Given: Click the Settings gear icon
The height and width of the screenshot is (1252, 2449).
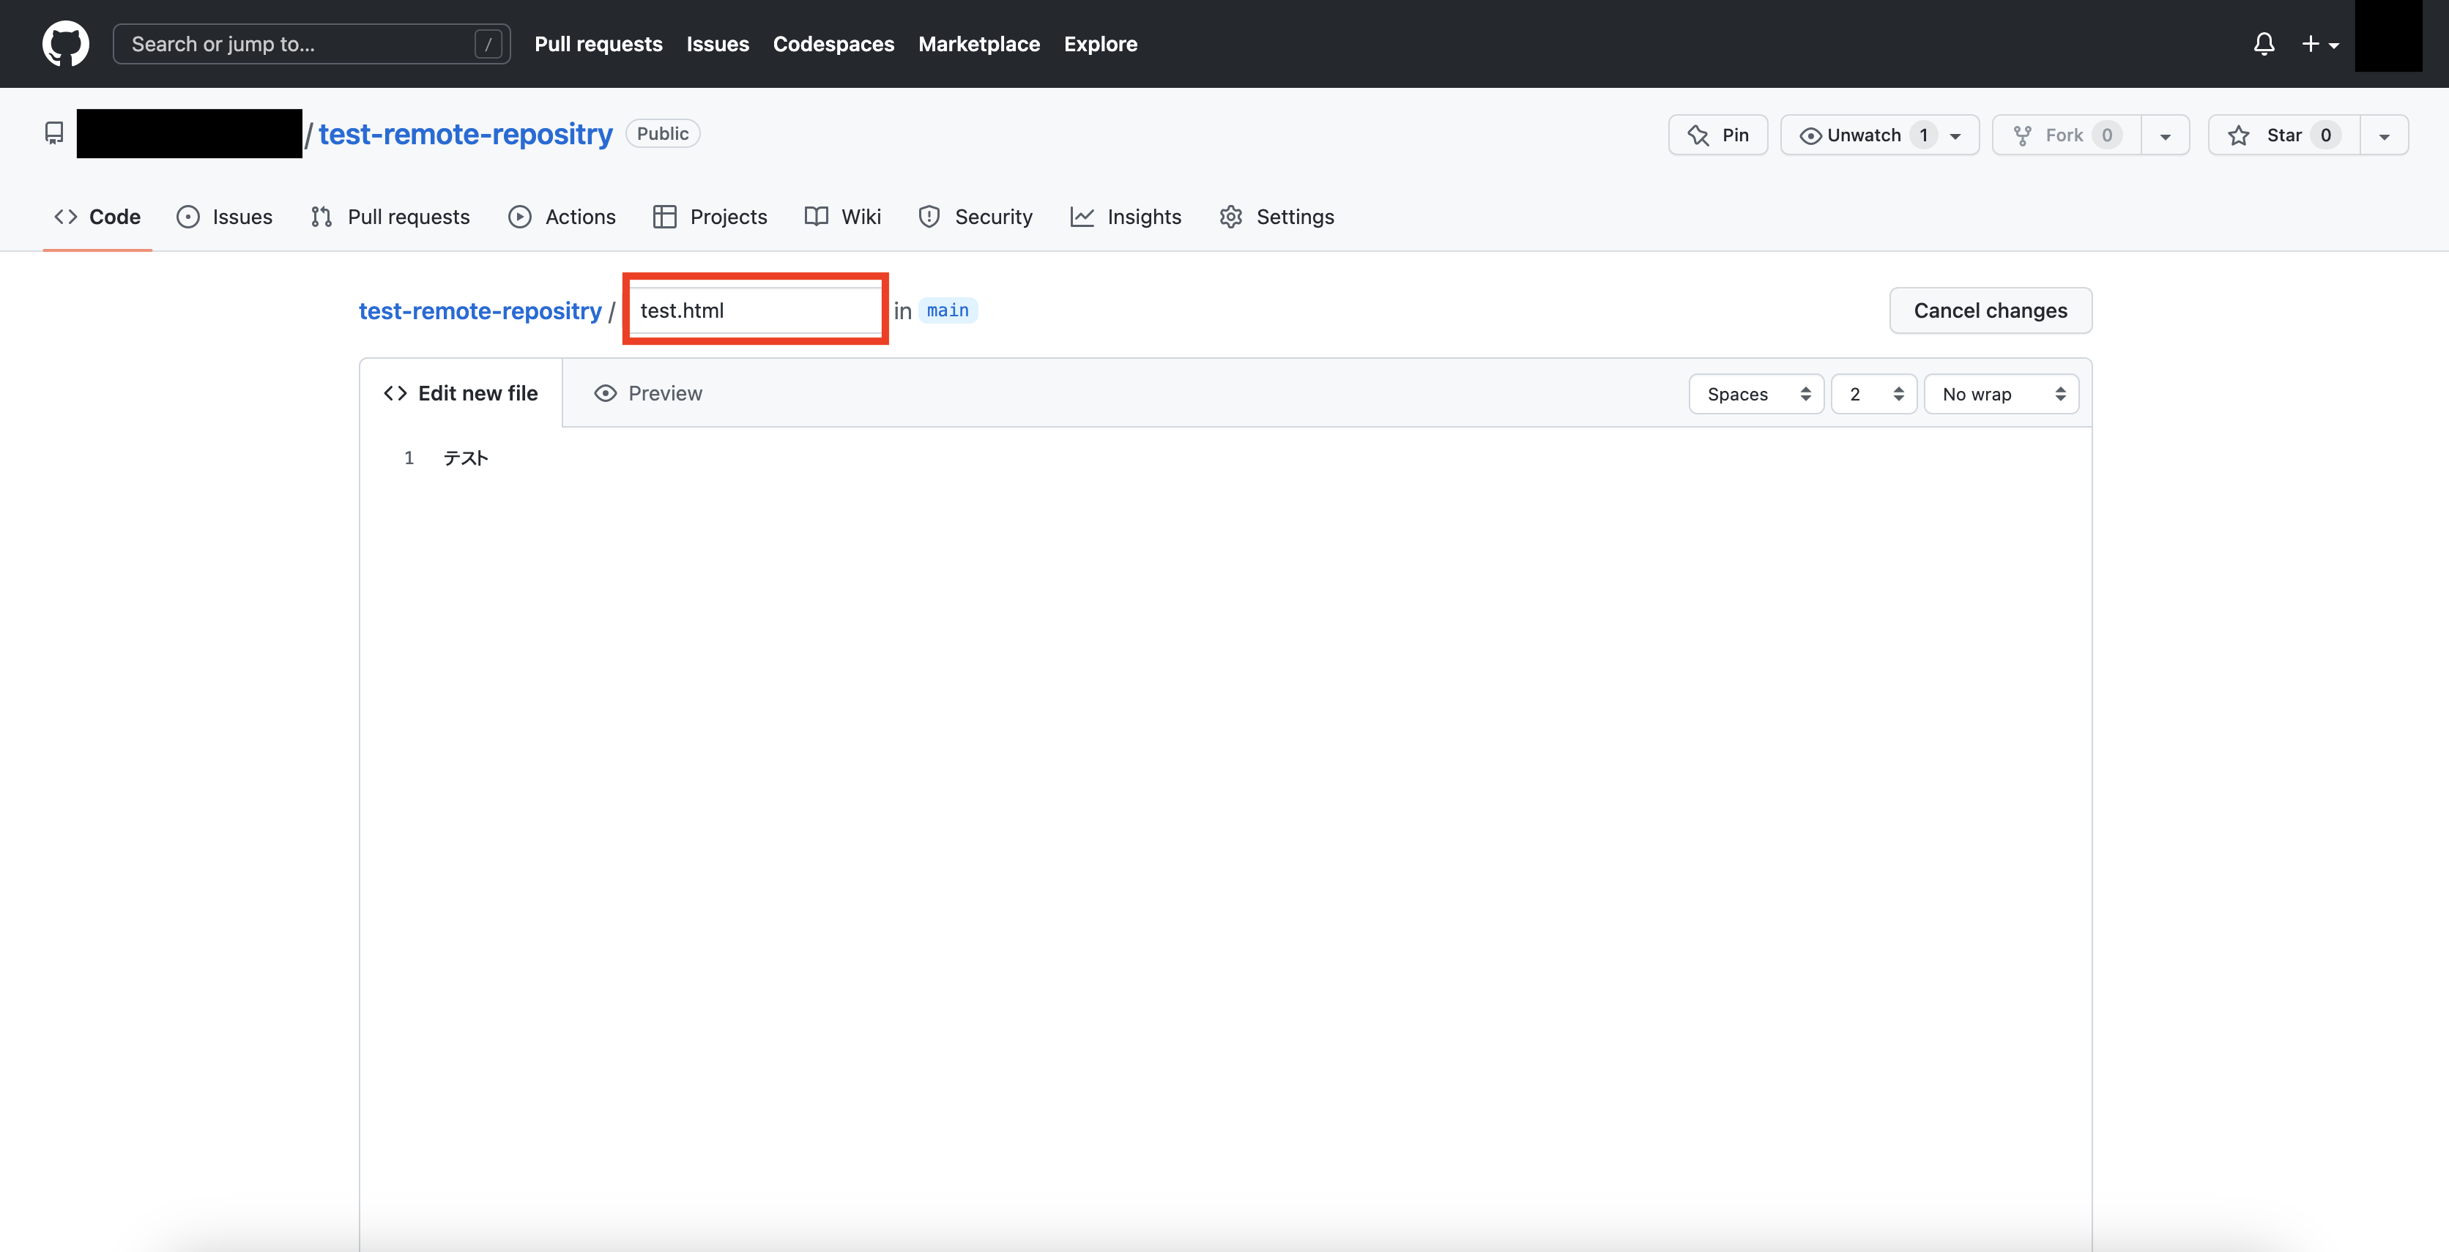Looking at the screenshot, I should tap(1230, 217).
